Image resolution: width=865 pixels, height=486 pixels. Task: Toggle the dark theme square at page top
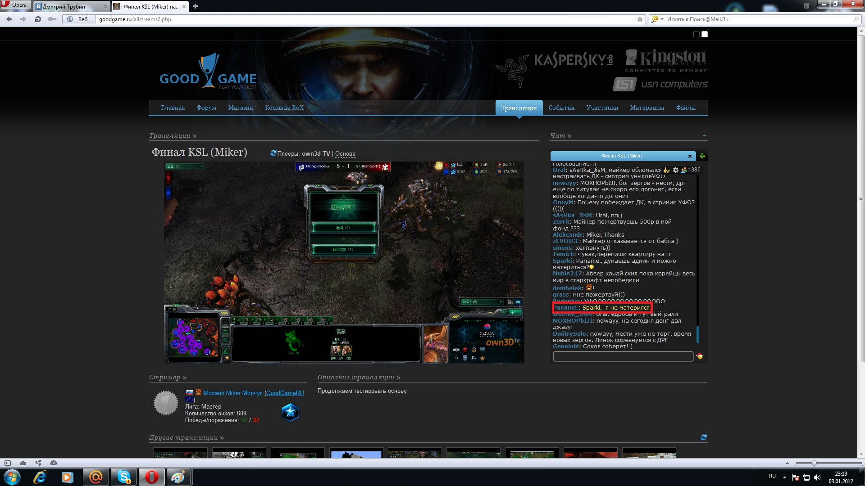[697, 34]
